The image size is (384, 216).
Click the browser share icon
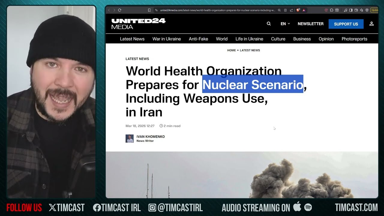pos(291,10)
